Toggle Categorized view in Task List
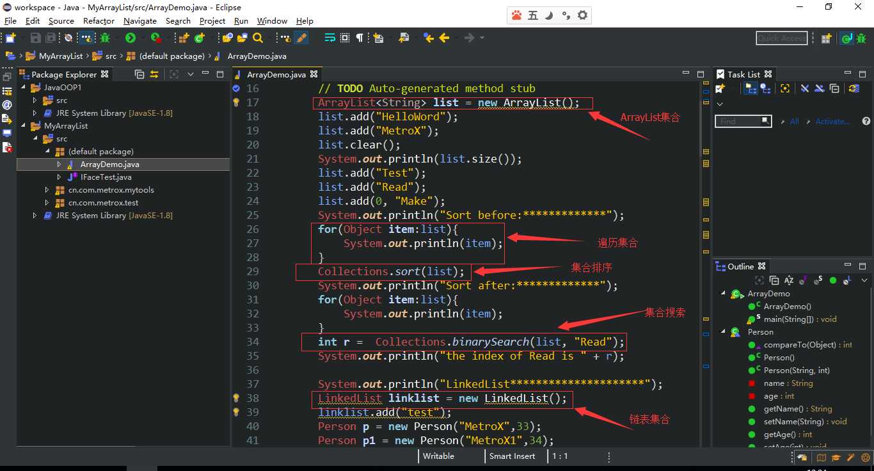The image size is (874, 471). [x=751, y=88]
